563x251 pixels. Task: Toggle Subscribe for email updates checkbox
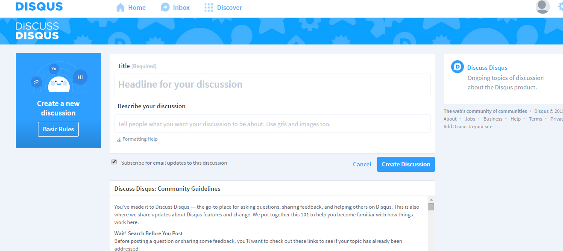point(114,162)
